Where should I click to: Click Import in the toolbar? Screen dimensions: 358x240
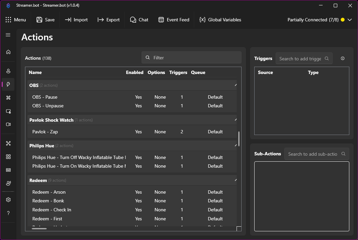click(x=76, y=20)
